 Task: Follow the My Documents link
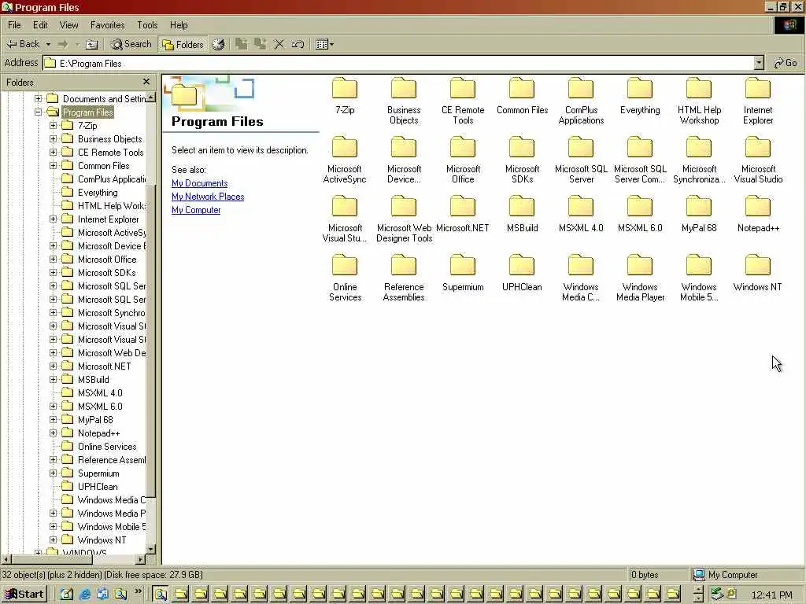pyautogui.click(x=199, y=183)
